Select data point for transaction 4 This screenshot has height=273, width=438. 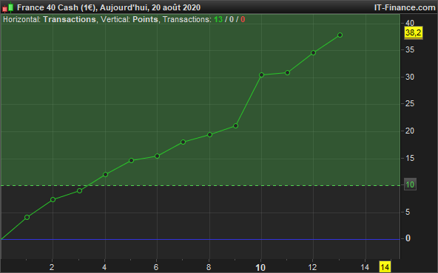tap(105, 174)
